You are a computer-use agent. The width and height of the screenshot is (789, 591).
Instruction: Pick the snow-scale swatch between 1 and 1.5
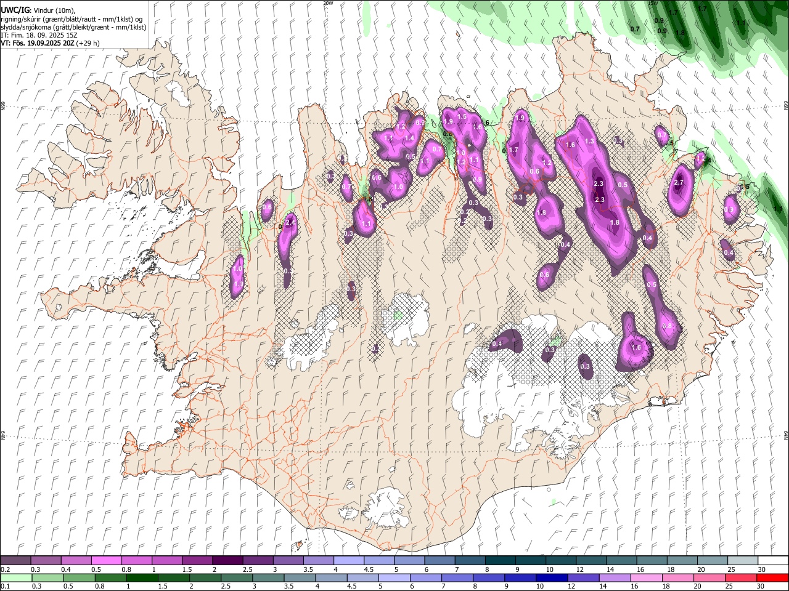167,560
